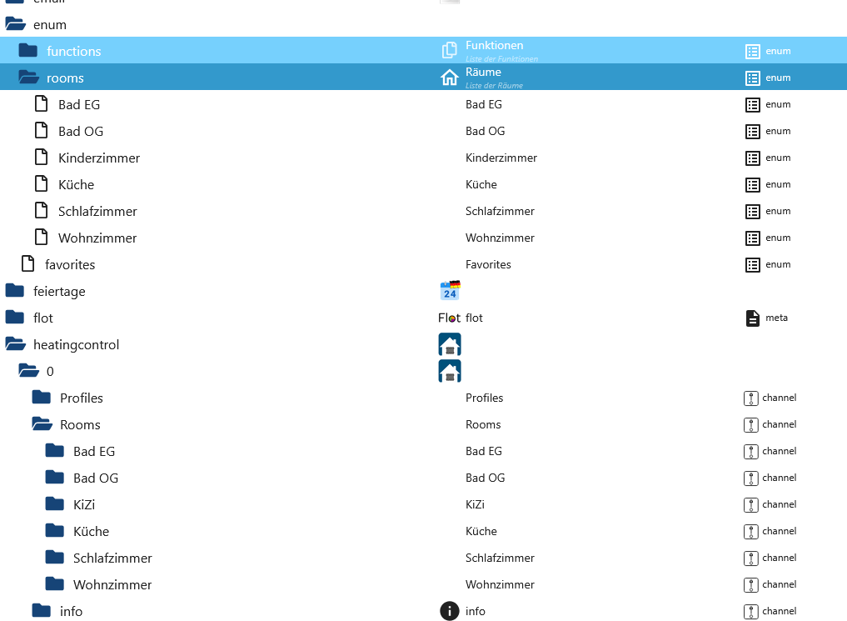Viewport: 847px width, 621px height.
Task: Click the Favorites name cell
Action: click(488, 264)
